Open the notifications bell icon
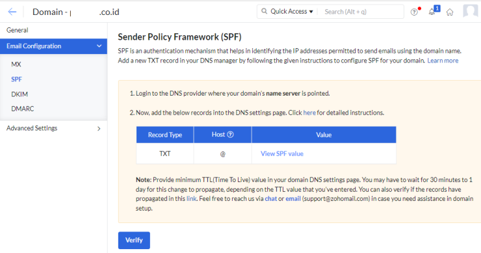This screenshot has height=253, width=481. point(432,12)
